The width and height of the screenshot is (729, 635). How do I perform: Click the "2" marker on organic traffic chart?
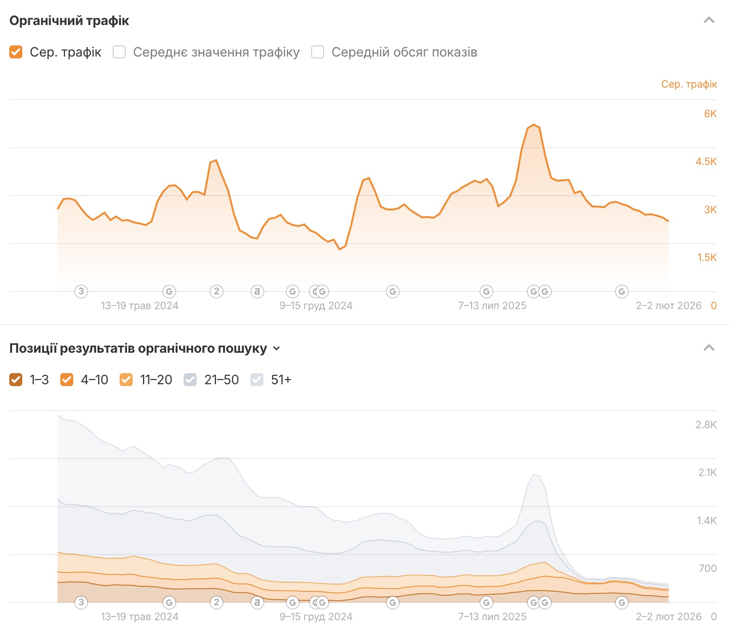(217, 291)
